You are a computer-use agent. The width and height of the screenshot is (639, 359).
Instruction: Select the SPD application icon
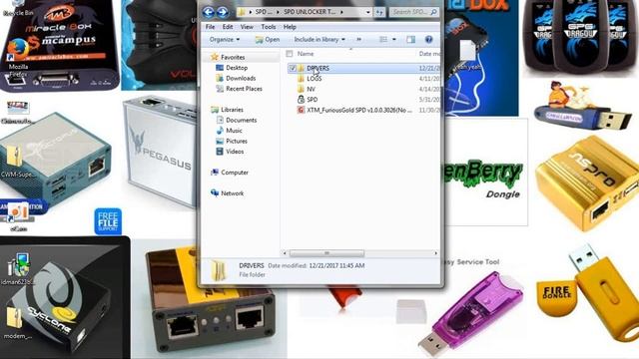[301, 100]
